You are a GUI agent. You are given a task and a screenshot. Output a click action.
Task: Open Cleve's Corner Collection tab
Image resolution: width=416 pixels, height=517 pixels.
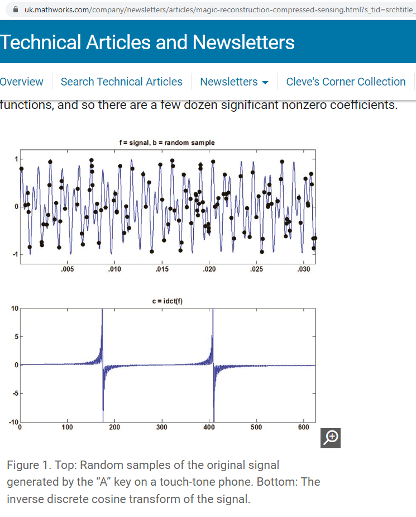[x=346, y=82]
